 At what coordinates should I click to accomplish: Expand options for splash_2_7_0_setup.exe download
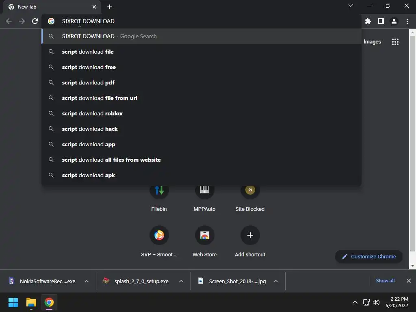click(x=181, y=281)
